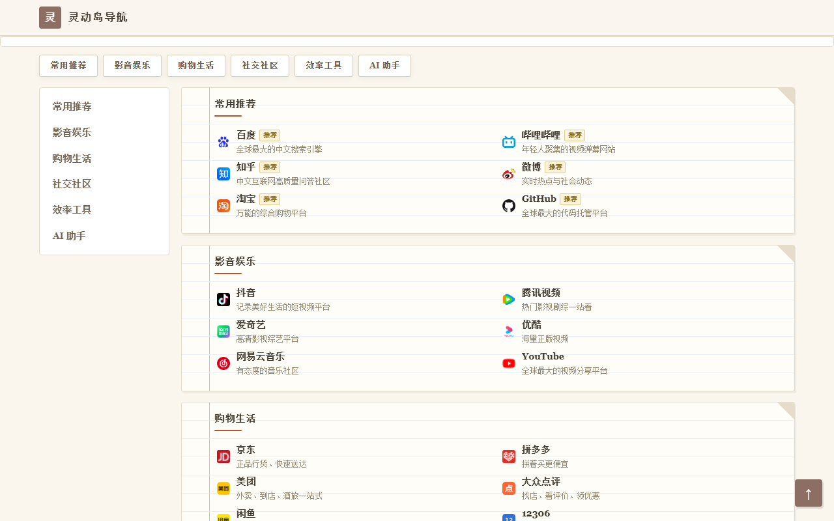Screen dimensions: 834x521
Task: Click description 记录美好生活的短视频平台
Action: (283, 307)
